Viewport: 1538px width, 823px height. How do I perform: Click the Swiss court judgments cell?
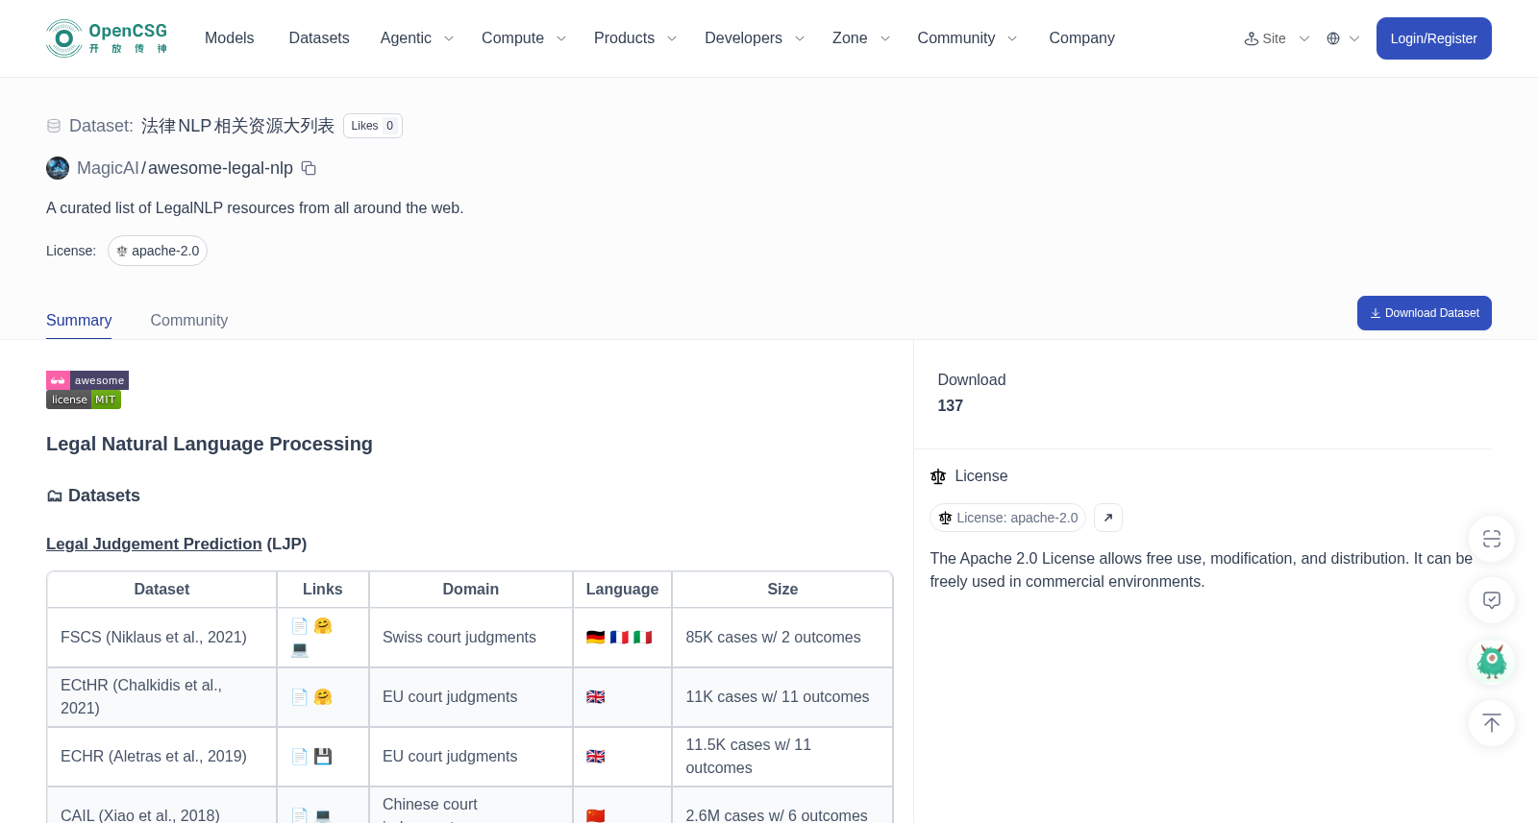click(471, 638)
